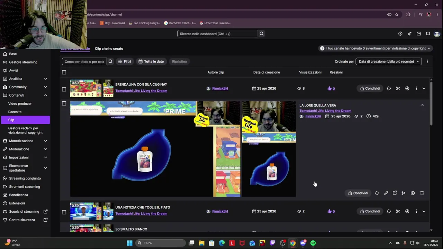Open the three-dot menu beside sort order
The width and height of the screenshot is (443, 249).
427,62
